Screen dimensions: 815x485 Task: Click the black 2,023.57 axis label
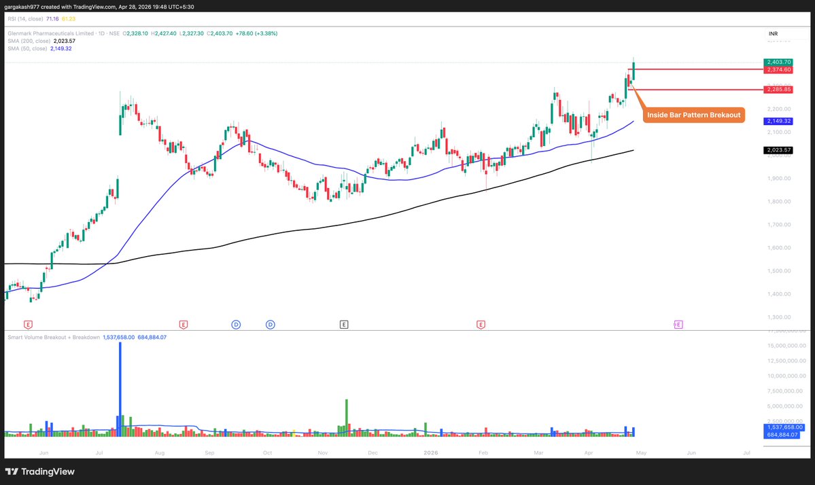pyautogui.click(x=778, y=150)
